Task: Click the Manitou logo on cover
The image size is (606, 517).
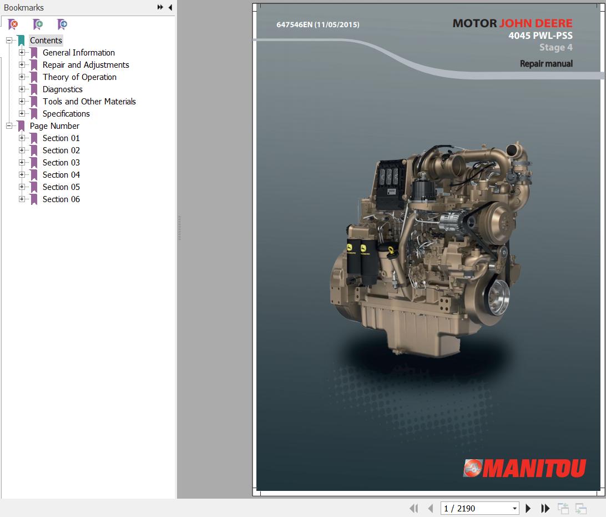Action: coord(524,468)
